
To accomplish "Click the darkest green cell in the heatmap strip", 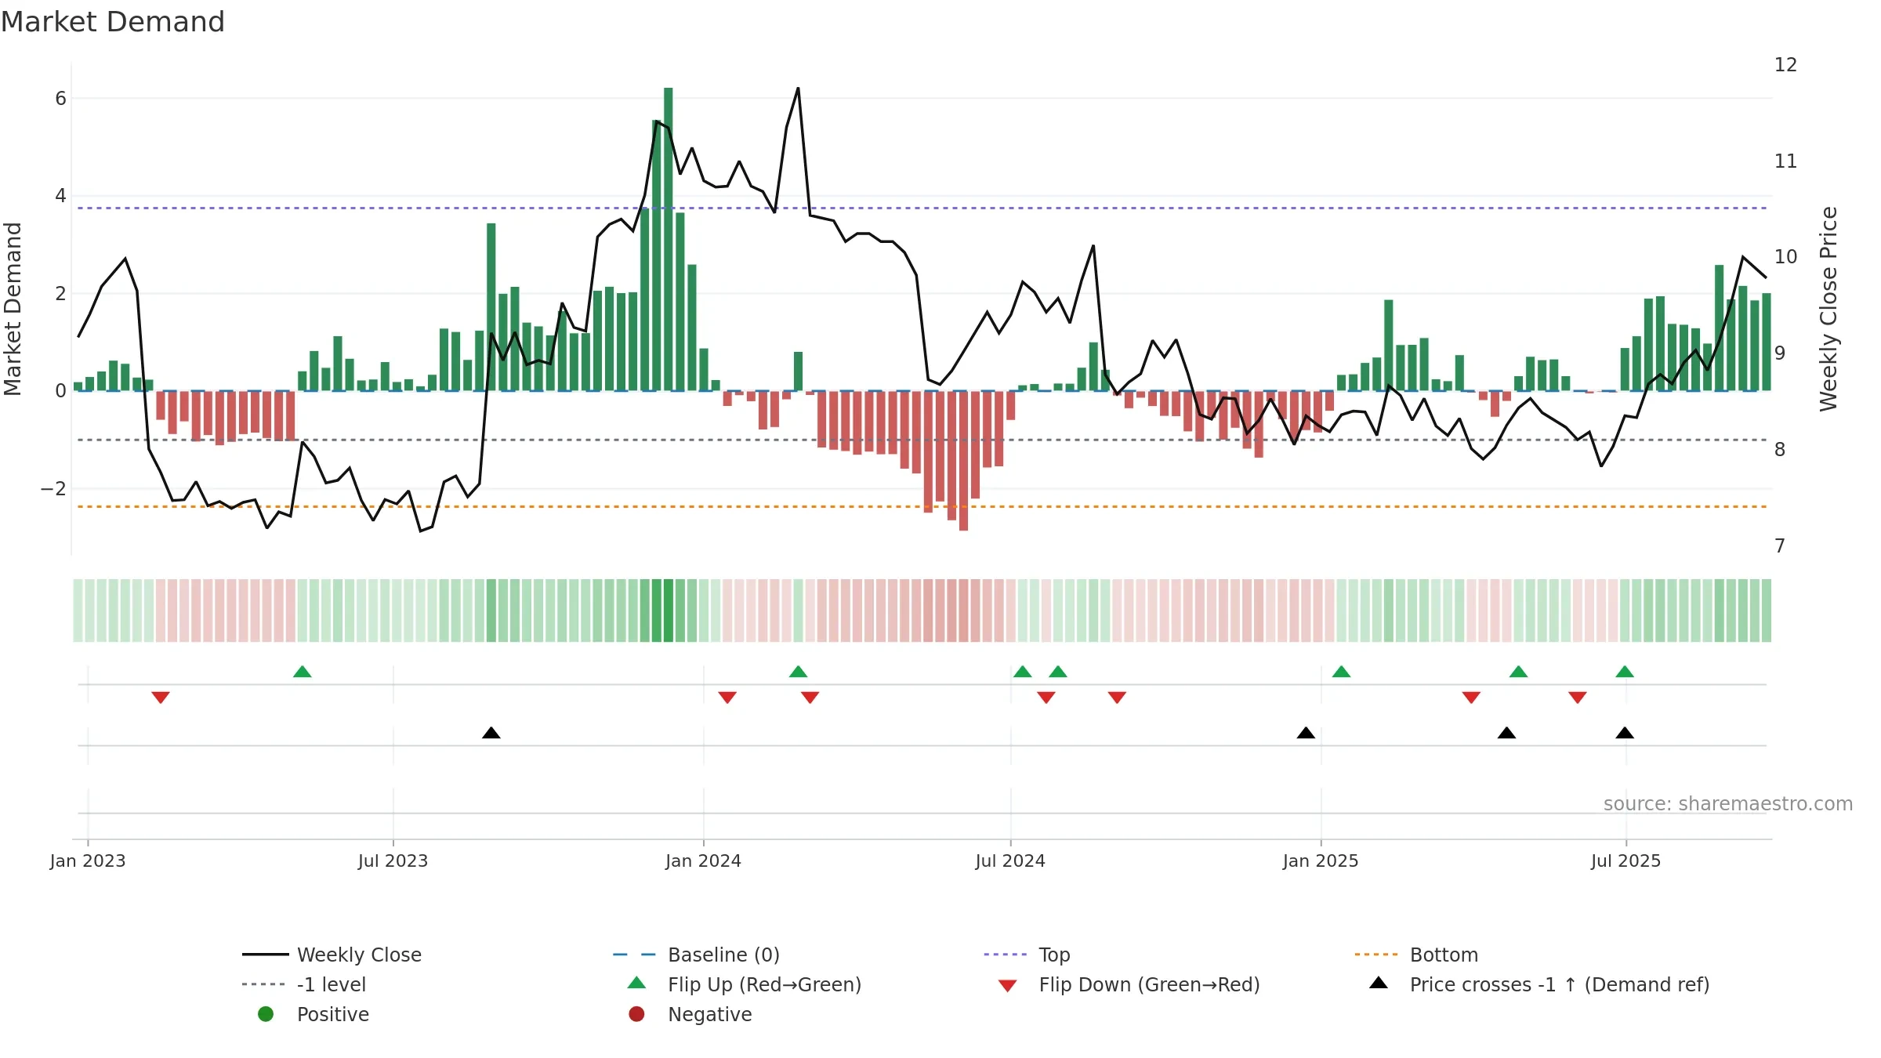I will tap(669, 611).
